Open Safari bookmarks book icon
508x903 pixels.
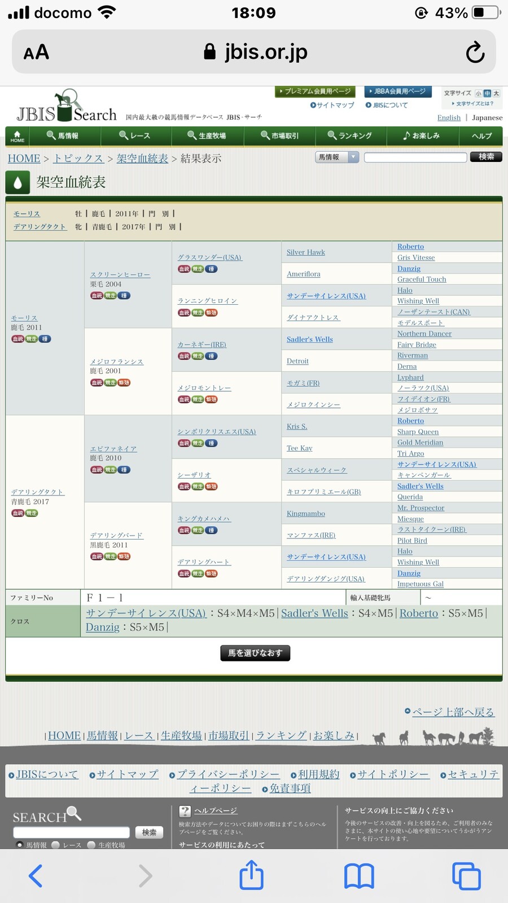[359, 876]
